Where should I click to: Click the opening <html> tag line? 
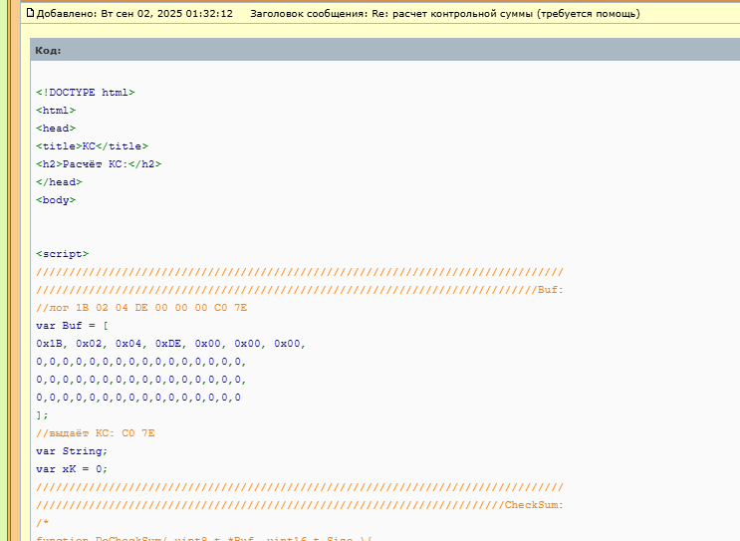click(x=55, y=111)
